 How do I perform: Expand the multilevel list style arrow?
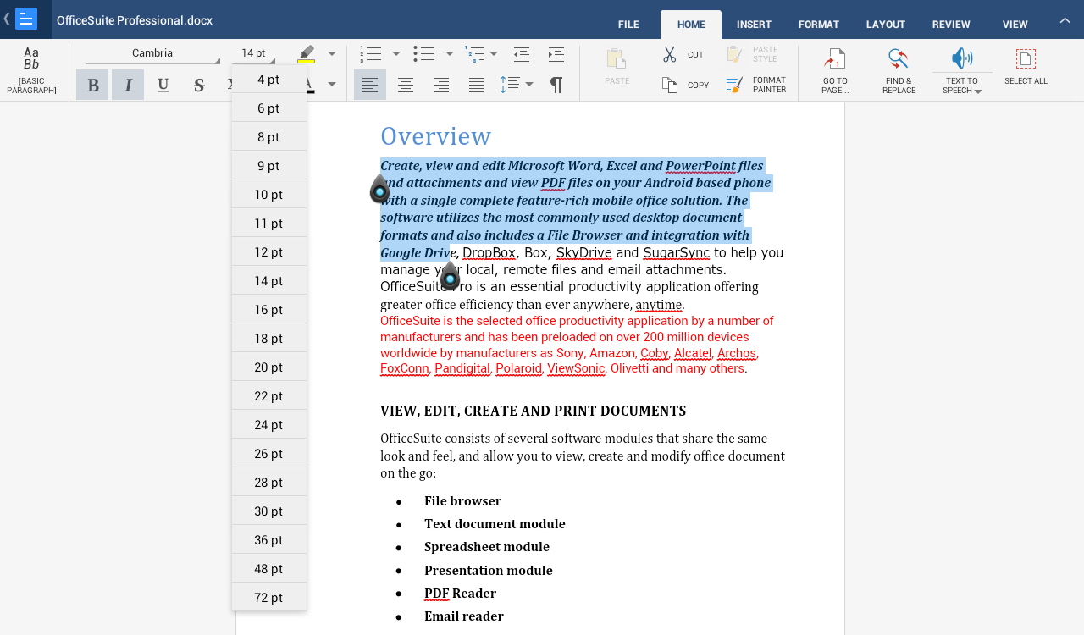494,54
